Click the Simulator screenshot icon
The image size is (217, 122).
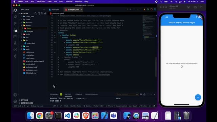tap(195, 7)
